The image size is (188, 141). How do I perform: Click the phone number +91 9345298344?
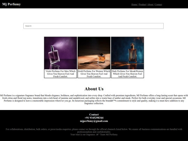click(94, 118)
